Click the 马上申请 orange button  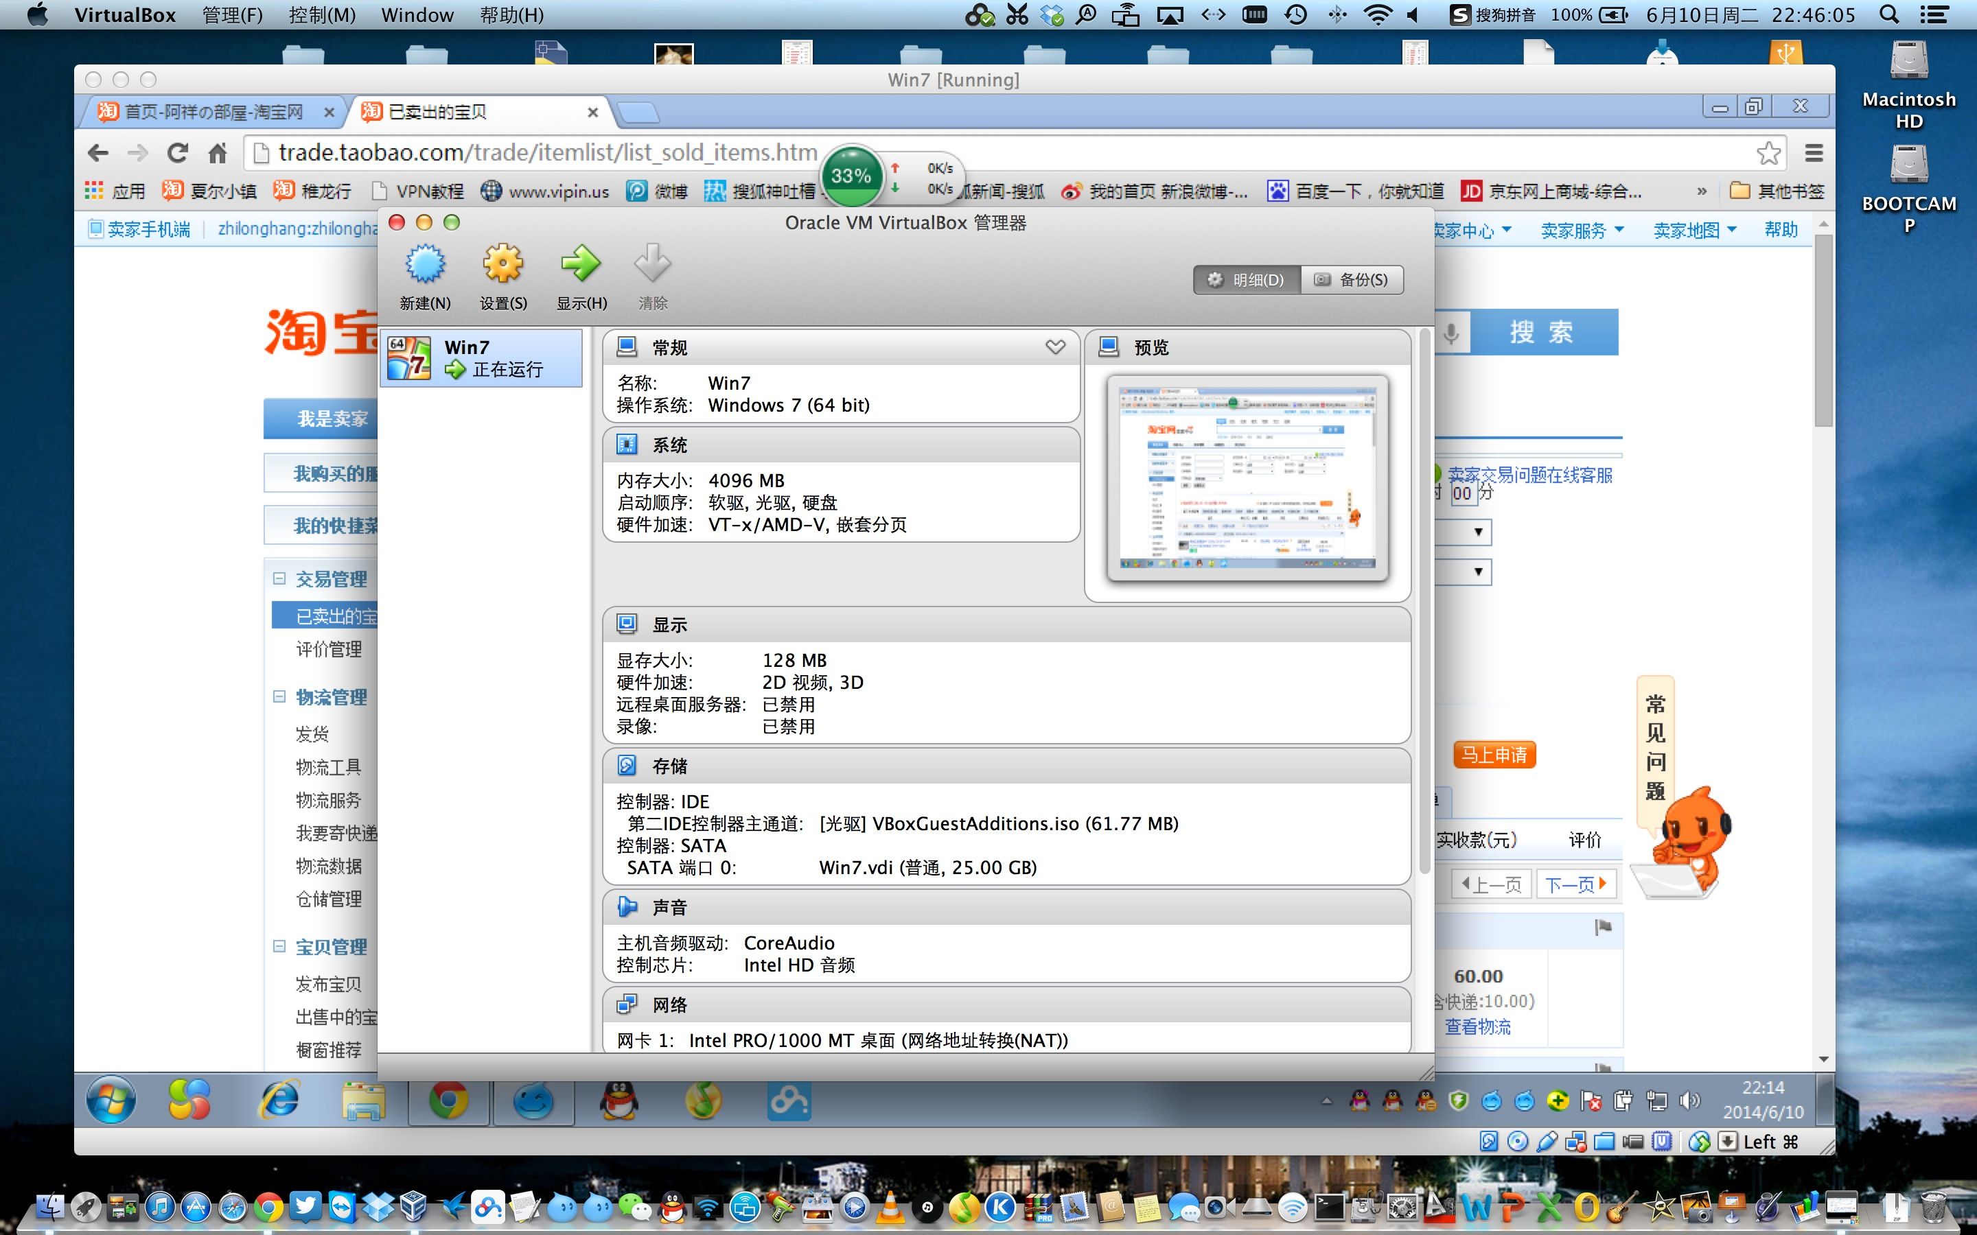click(1494, 755)
